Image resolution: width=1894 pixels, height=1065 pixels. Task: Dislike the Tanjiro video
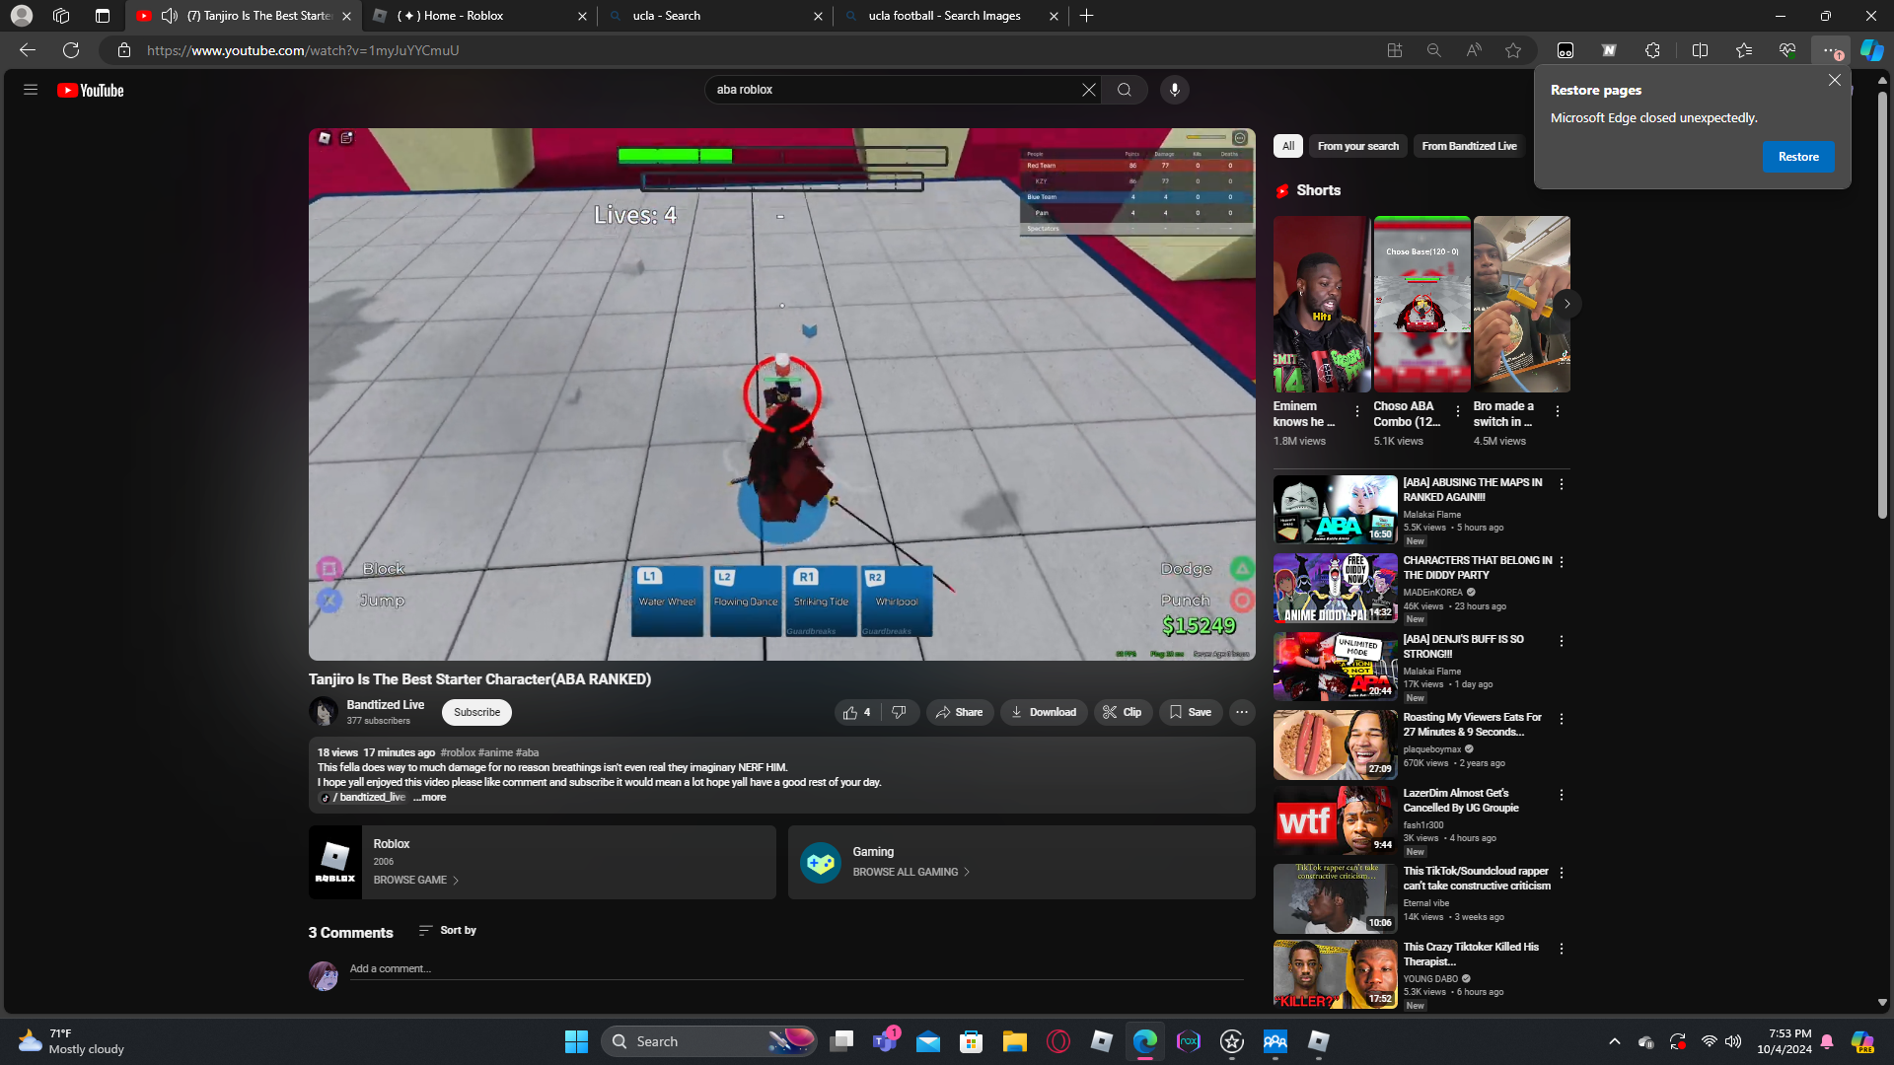click(x=899, y=712)
